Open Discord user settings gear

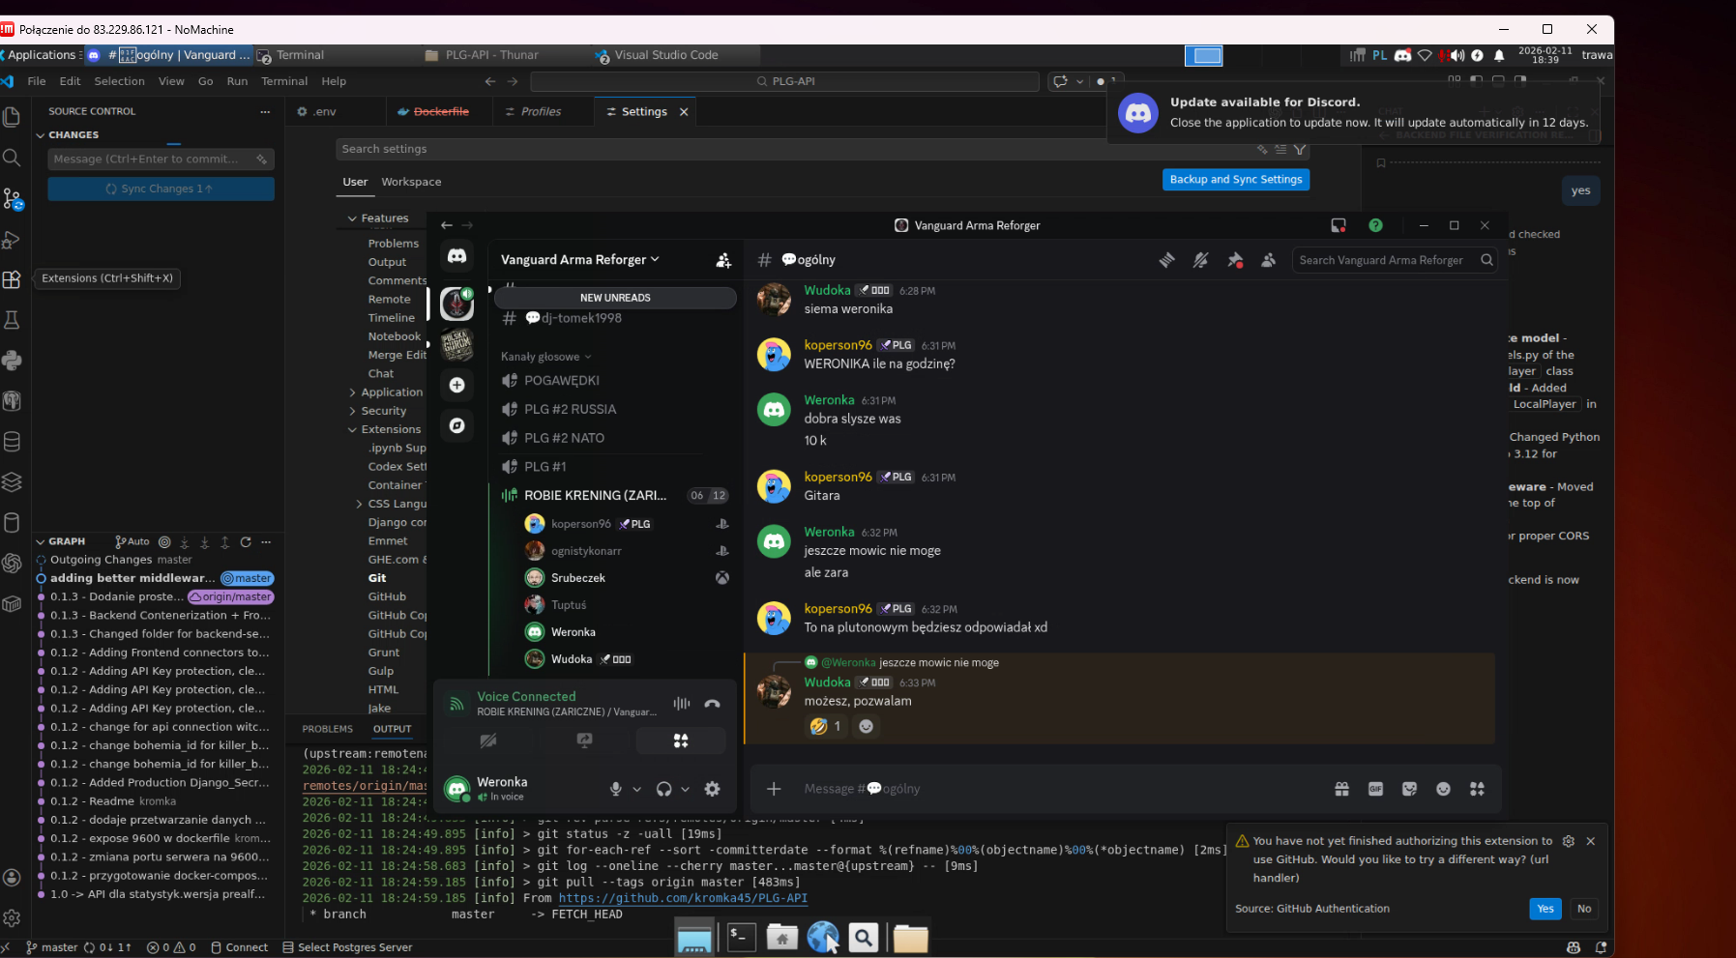[712, 789]
